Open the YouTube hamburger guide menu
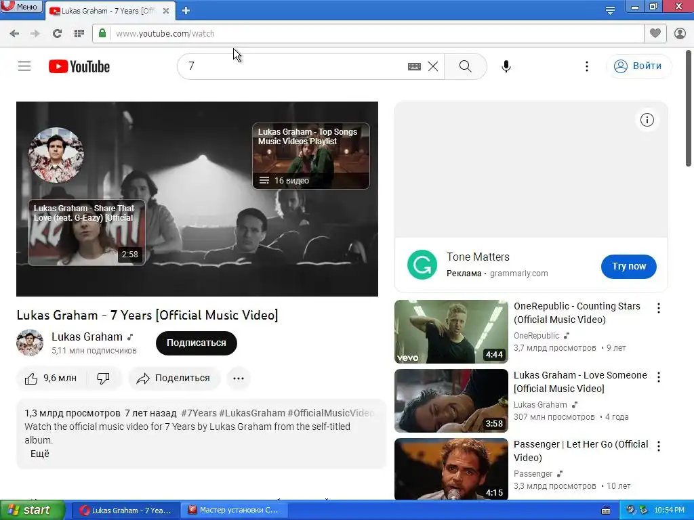 pos(24,66)
